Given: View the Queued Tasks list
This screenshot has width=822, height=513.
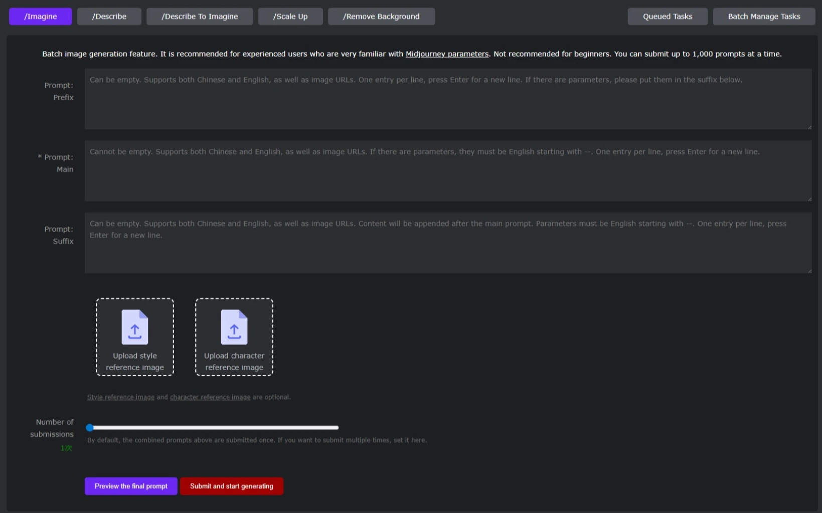Looking at the screenshot, I should tap(668, 17).
